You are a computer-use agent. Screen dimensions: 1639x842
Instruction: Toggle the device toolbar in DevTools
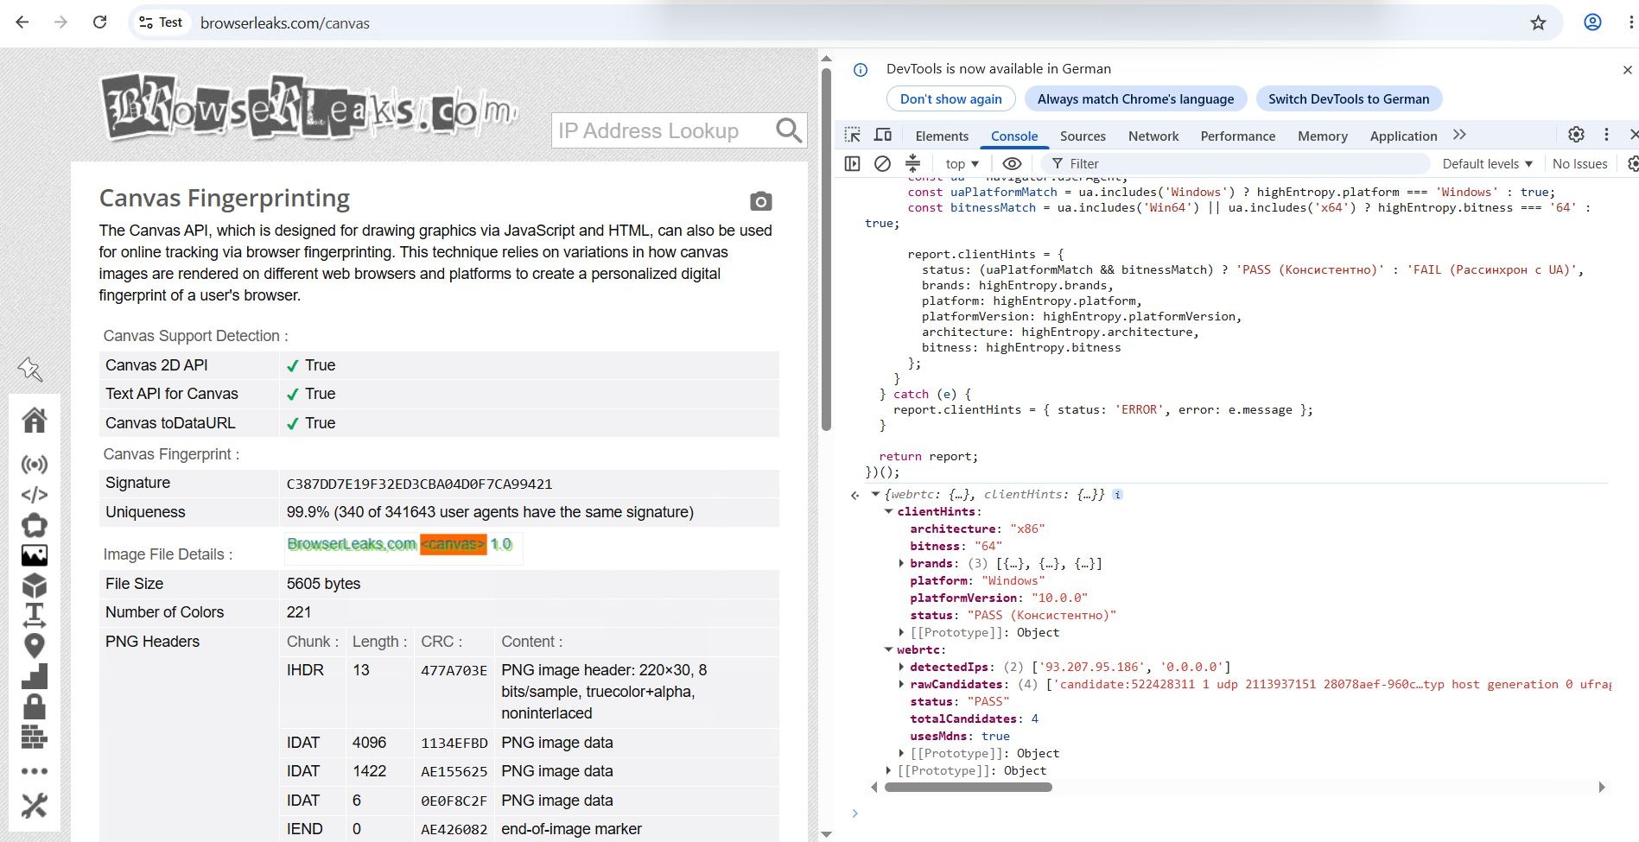tap(883, 135)
